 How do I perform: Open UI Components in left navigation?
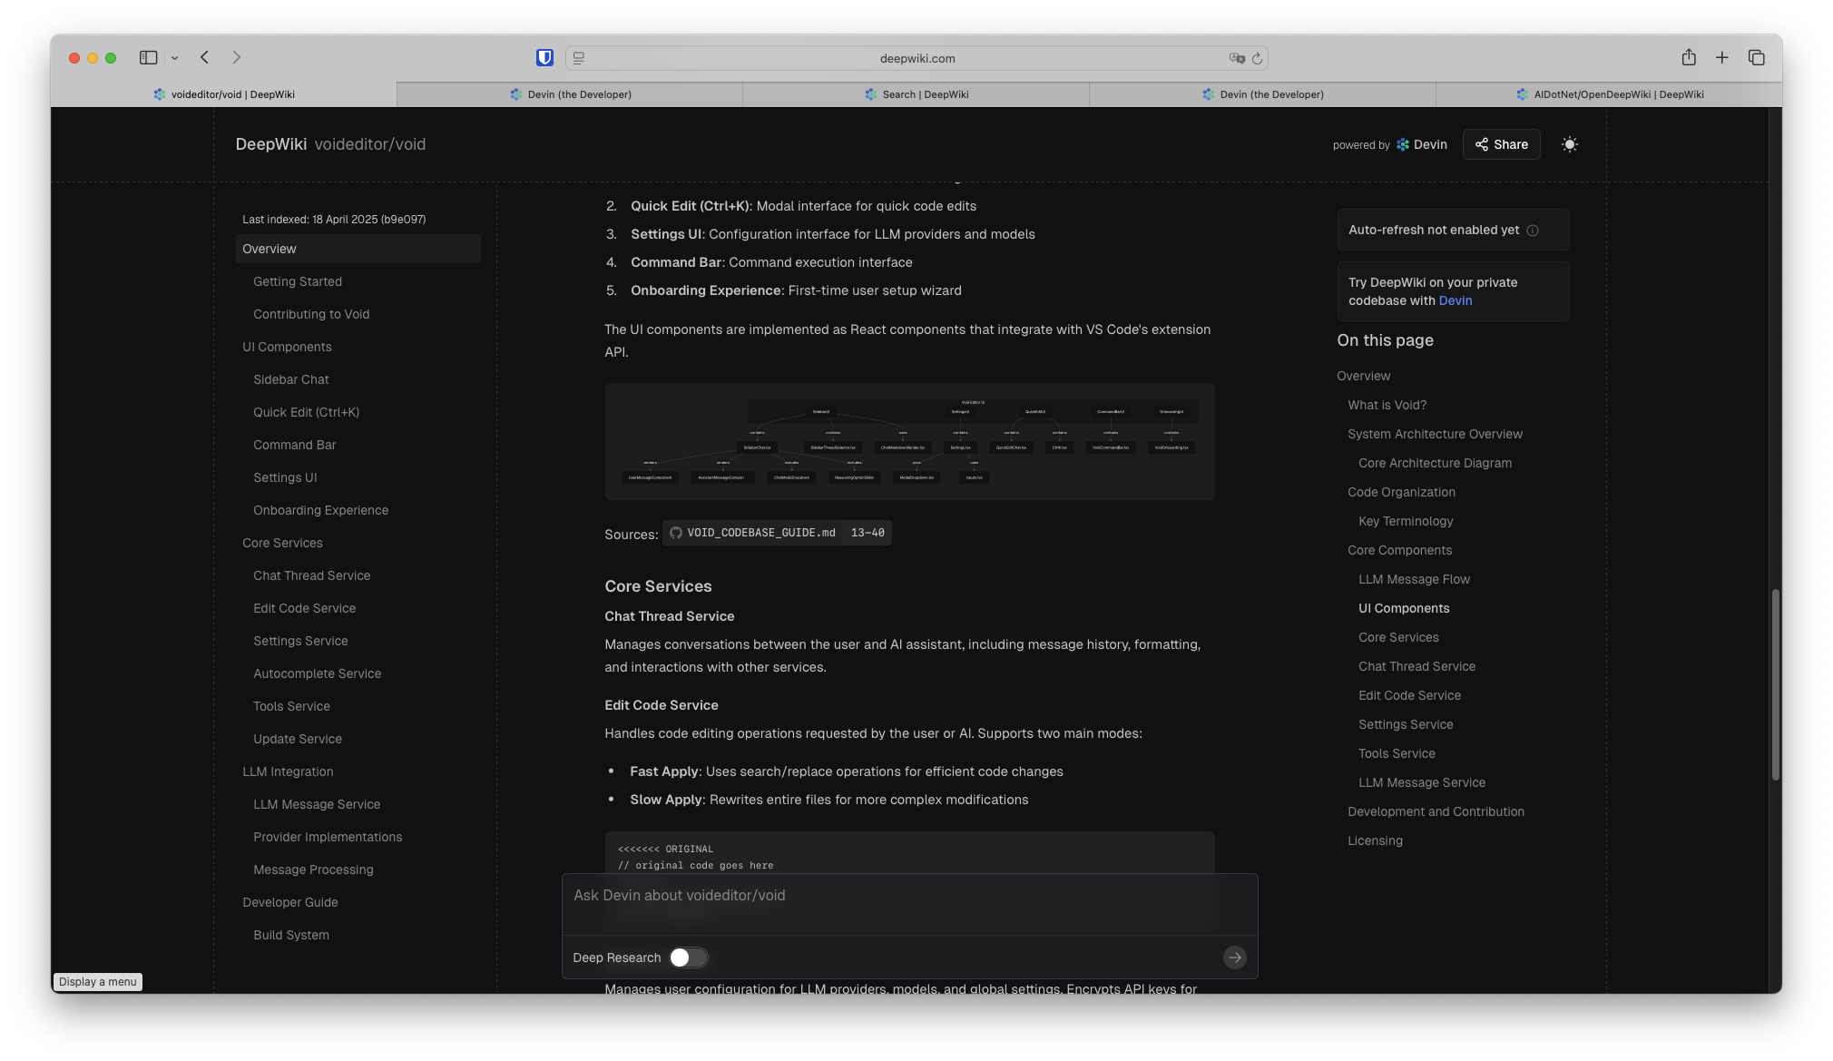(287, 347)
